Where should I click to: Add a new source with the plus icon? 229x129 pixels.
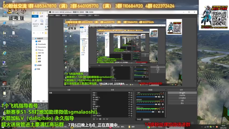coord(94,119)
